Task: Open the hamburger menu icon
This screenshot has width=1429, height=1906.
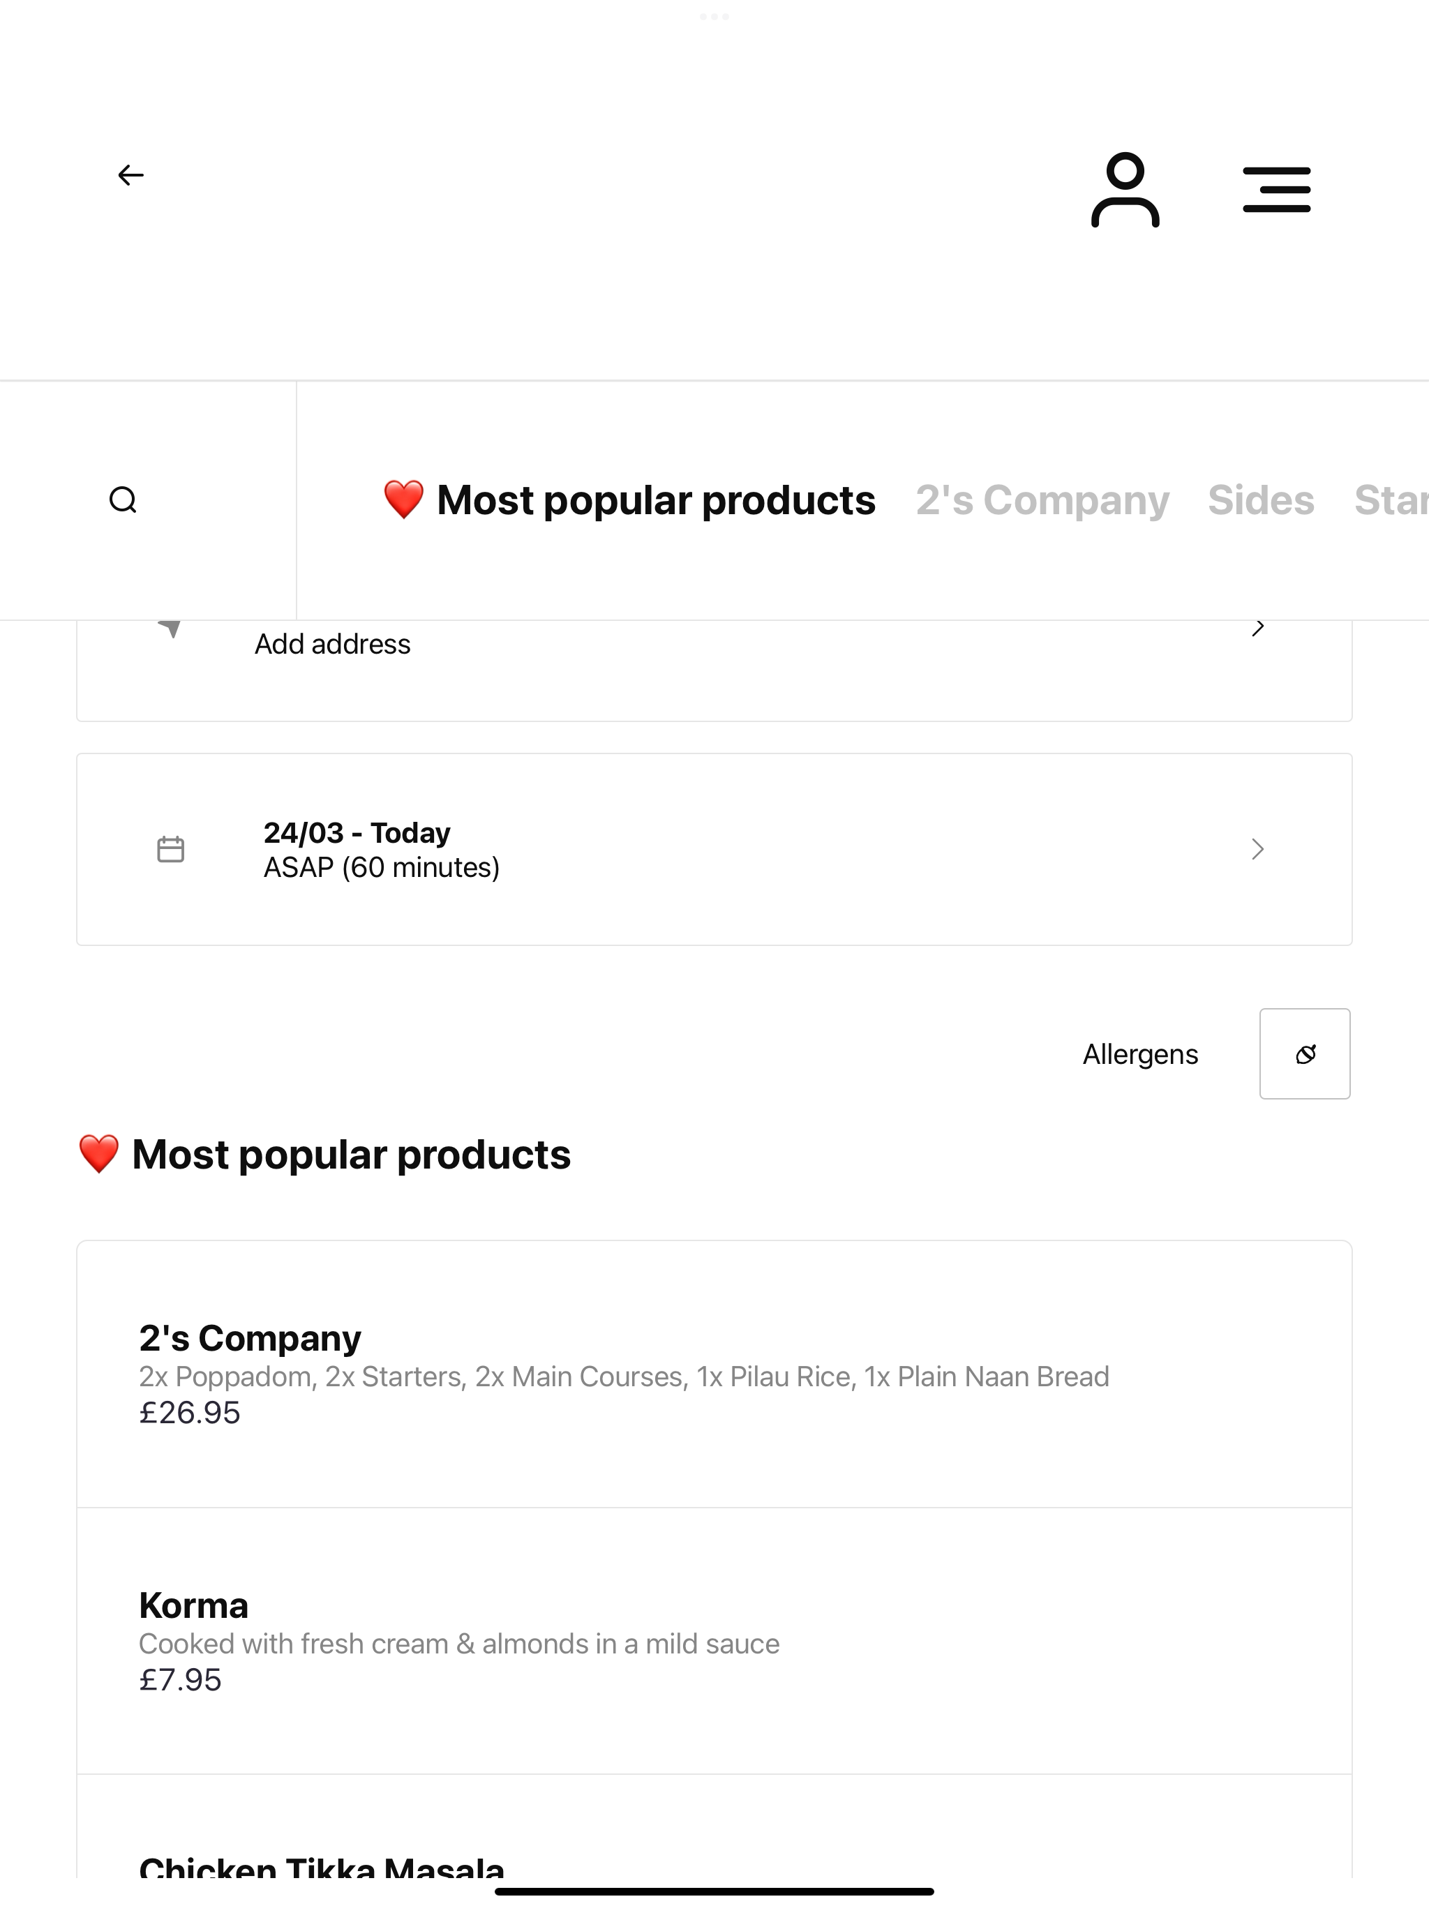Action: 1276,190
